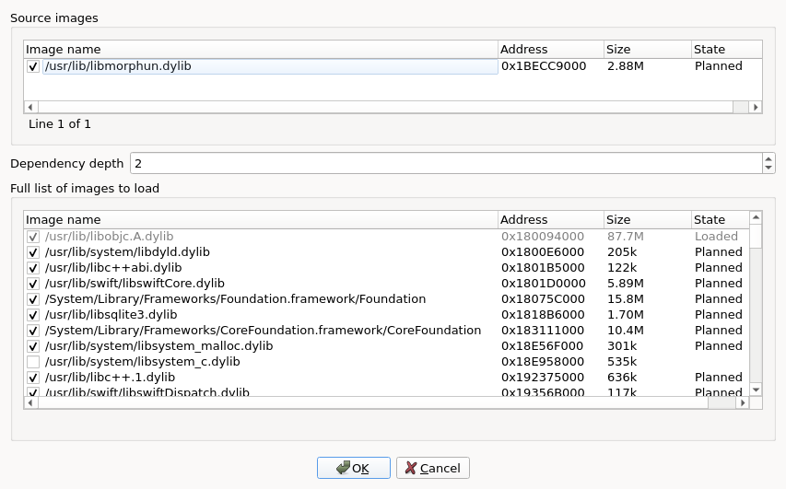
Task: Decrease the Dependency depth value
Action: pyautogui.click(x=768, y=168)
